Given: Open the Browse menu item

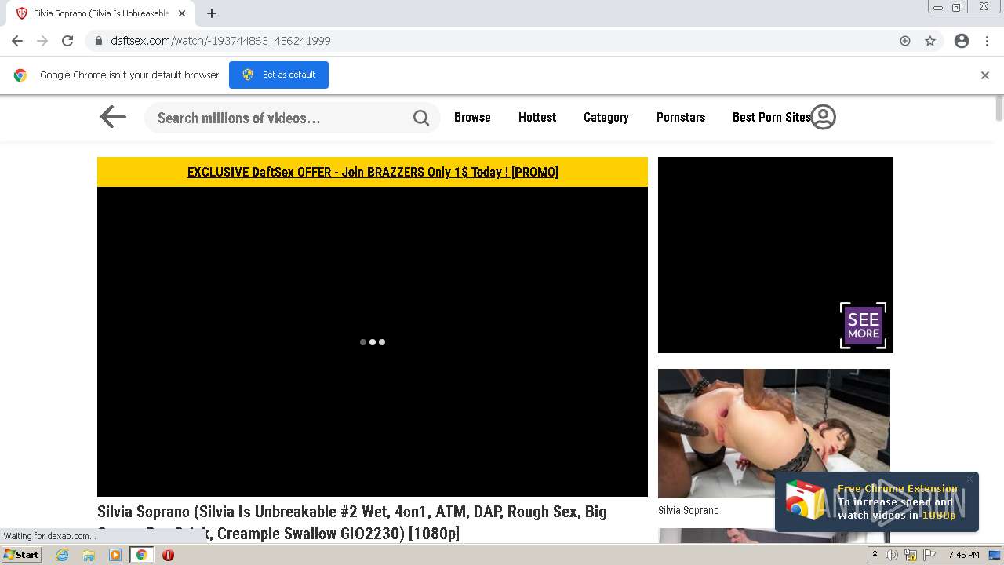Looking at the screenshot, I should click(x=472, y=117).
